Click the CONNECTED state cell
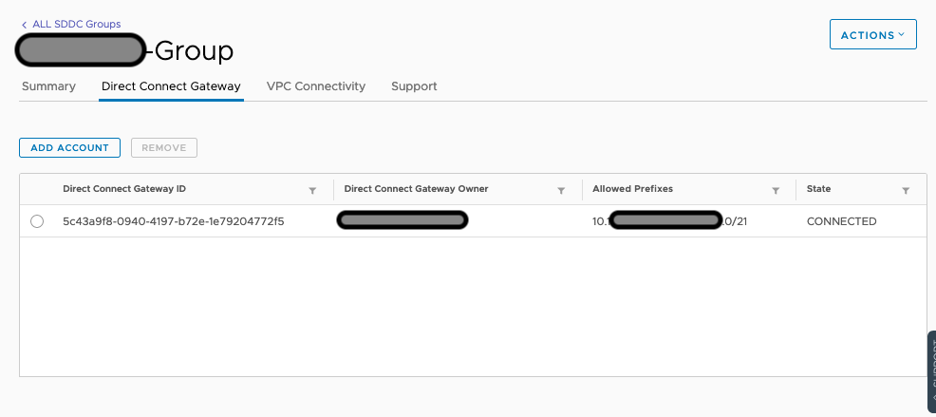Image resolution: width=936 pixels, height=417 pixels. pos(841,221)
